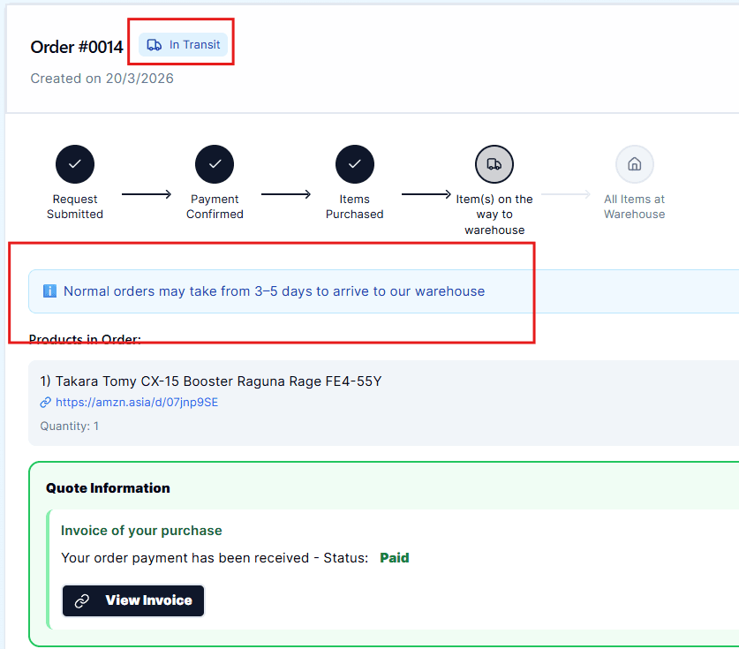Click the Created on 20/3/2026 date text
Screen dimensions: 739x649
[102, 79]
